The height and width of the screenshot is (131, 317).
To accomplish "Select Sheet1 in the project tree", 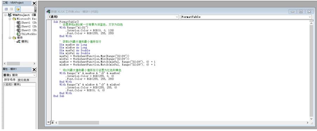I will pos(28,22).
